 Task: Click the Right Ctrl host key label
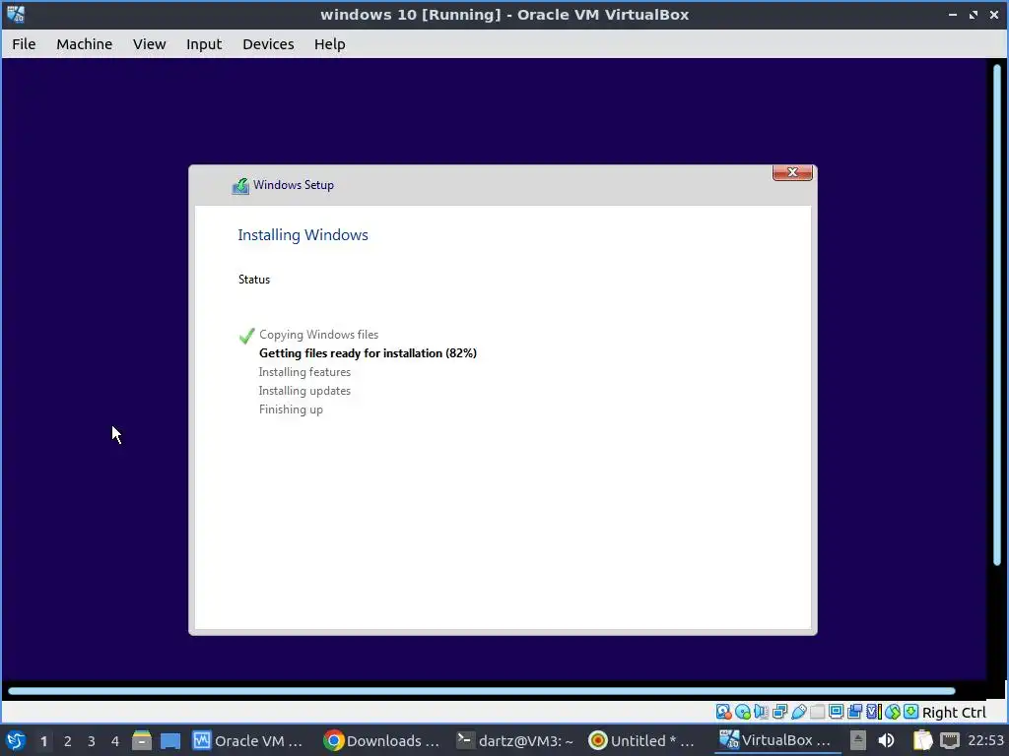(x=954, y=713)
